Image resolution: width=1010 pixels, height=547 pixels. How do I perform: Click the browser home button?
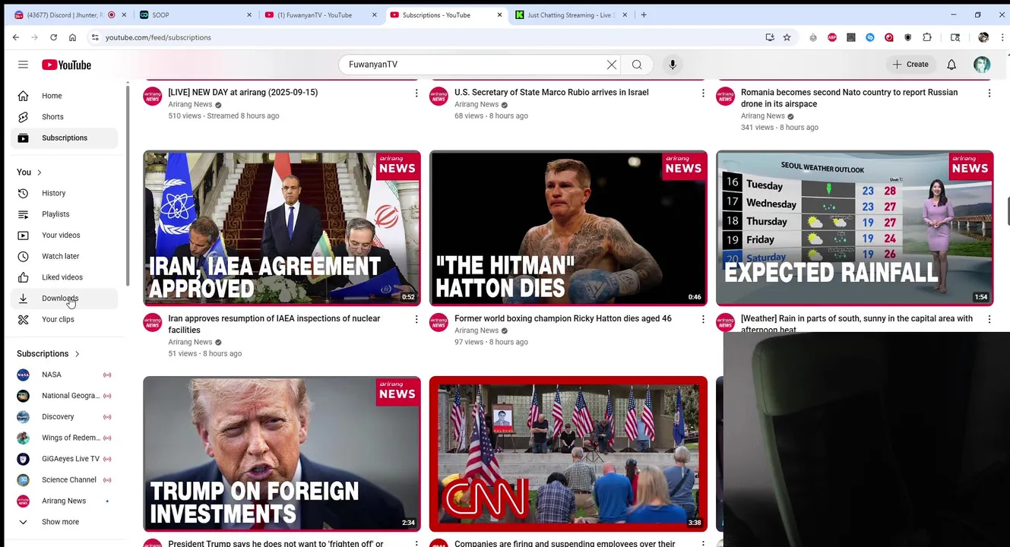pos(72,37)
